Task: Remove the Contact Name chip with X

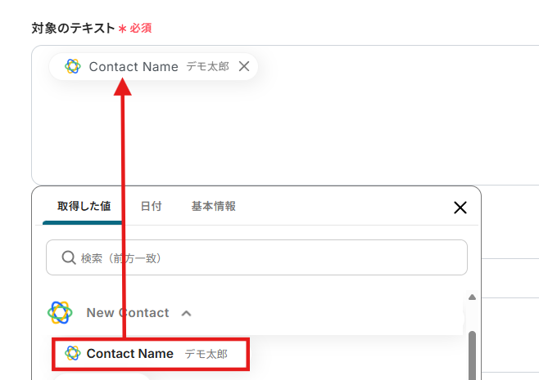Action: coord(243,67)
